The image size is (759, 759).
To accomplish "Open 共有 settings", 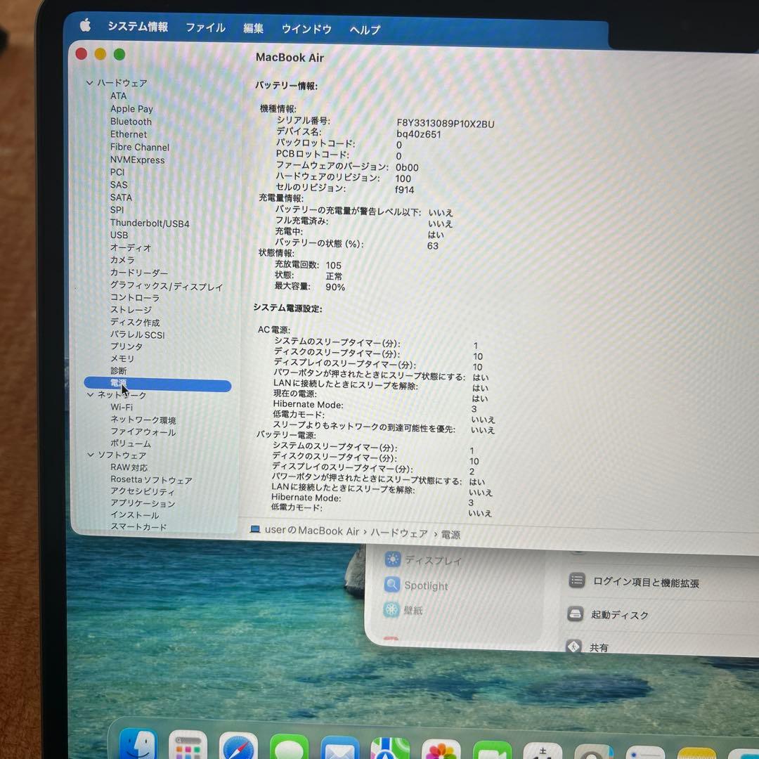I will 598,647.
